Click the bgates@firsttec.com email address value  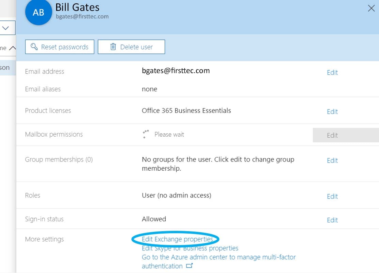(x=176, y=71)
